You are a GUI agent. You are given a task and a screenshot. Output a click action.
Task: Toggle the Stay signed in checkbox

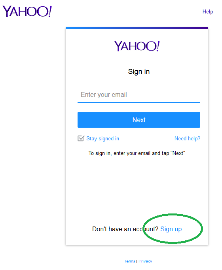pos(81,138)
